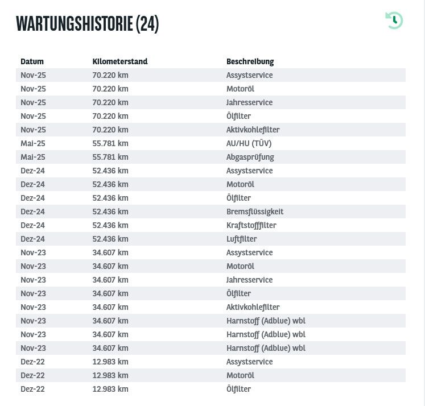Select the Kilometerstand column header
The width and height of the screenshot is (425, 406).
coord(120,61)
